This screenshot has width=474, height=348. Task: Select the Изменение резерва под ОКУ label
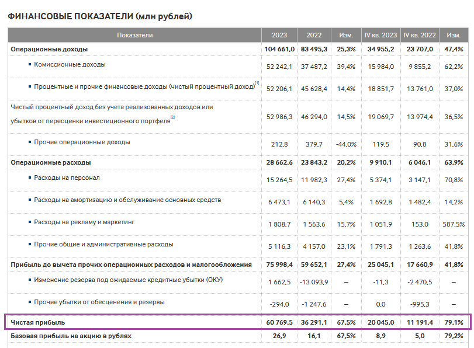(129, 280)
